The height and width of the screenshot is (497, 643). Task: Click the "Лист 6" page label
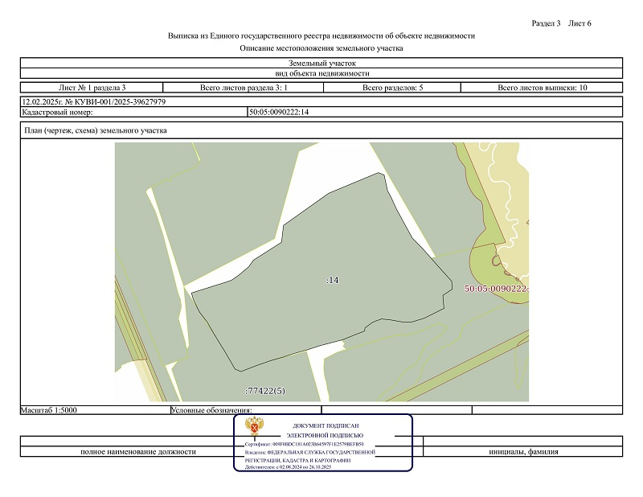(x=580, y=23)
